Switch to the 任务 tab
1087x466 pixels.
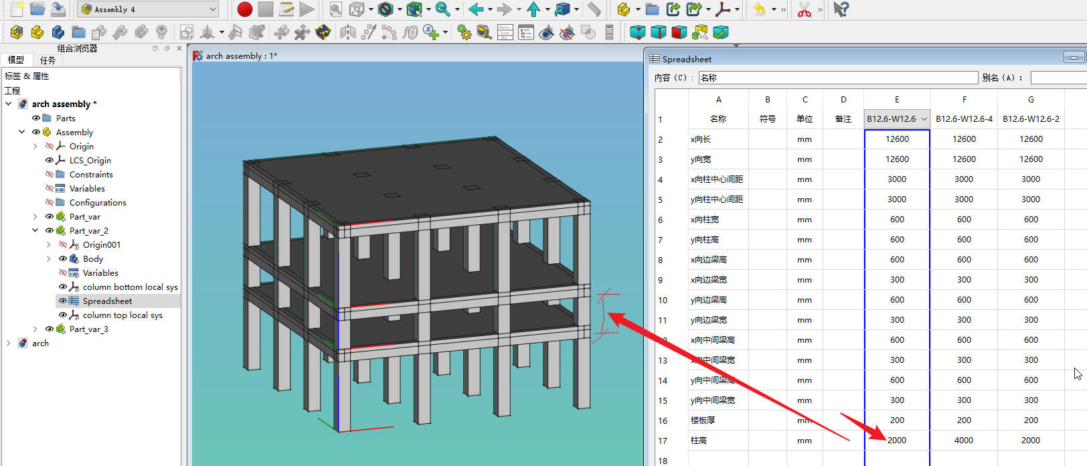tap(48, 60)
